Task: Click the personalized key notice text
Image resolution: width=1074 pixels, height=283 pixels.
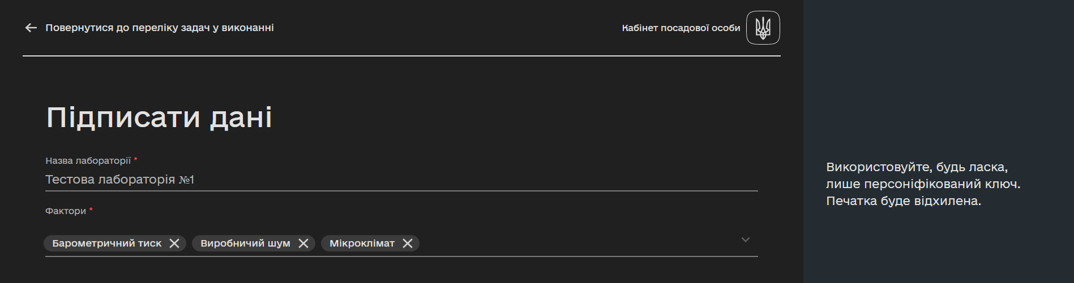Action: [x=923, y=184]
